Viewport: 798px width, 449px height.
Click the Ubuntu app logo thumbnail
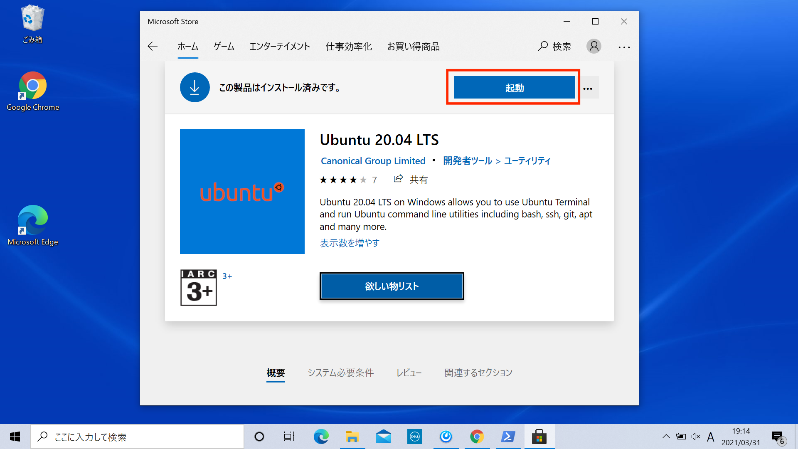coord(242,192)
